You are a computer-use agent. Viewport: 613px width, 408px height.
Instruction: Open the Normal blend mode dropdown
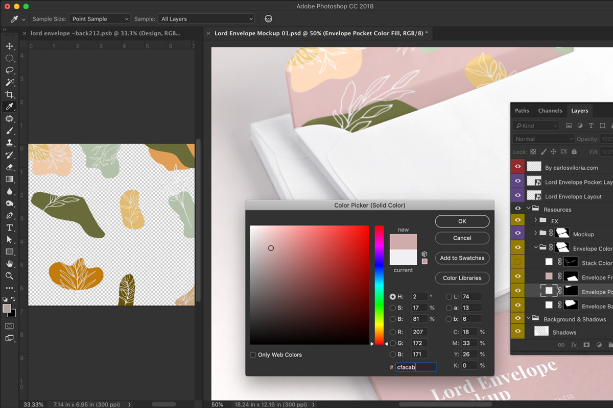click(544, 139)
